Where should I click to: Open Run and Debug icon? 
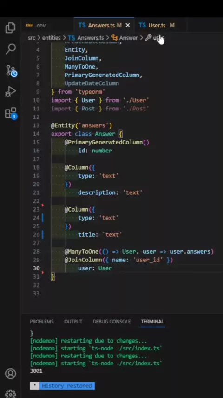[x=10, y=92]
